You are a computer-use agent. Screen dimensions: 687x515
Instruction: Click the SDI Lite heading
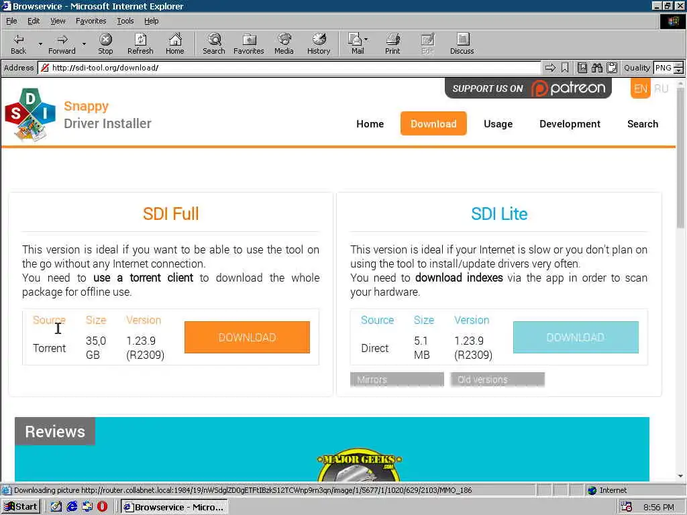[499, 214]
